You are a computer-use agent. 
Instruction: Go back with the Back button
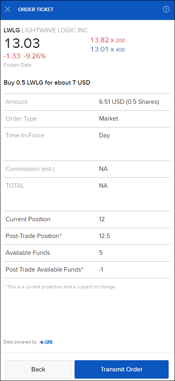pos(38,369)
